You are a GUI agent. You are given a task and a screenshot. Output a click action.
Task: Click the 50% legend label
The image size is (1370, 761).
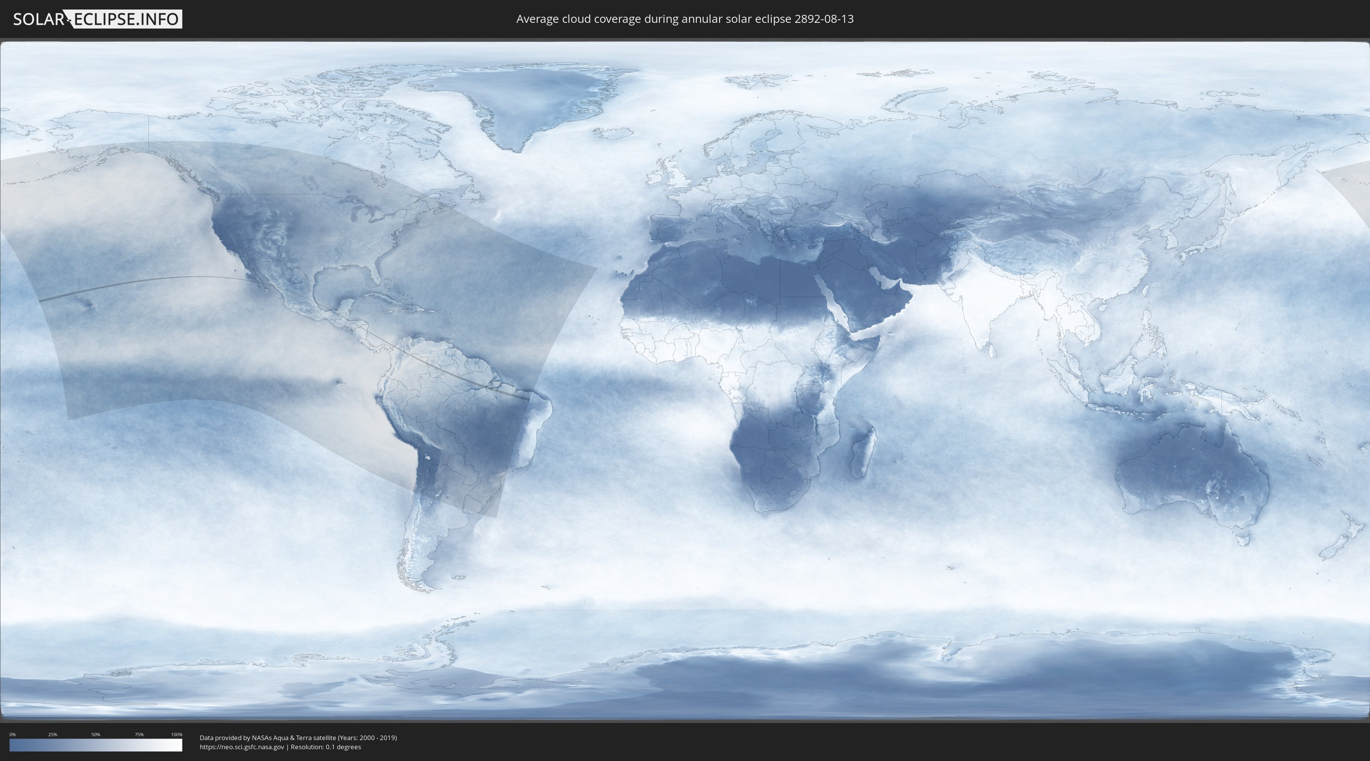(x=96, y=734)
